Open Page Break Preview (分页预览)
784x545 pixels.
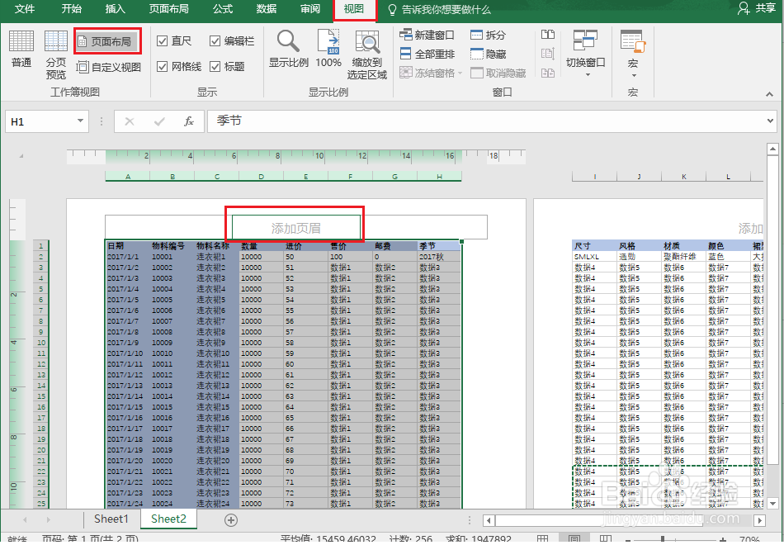(56, 54)
